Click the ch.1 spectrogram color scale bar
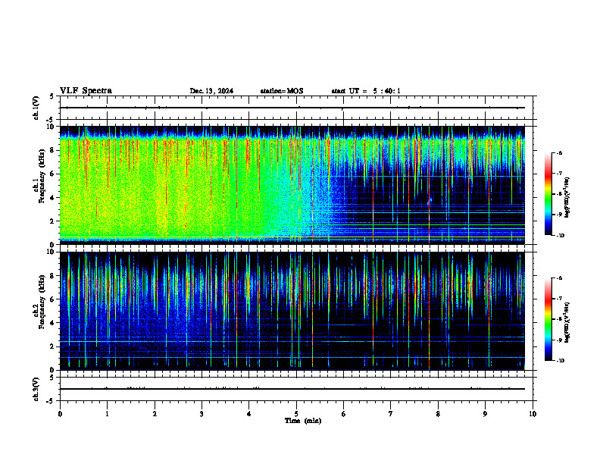The width and height of the screenshot is (600, 464). pyautogui.click(x=548, y=194)
